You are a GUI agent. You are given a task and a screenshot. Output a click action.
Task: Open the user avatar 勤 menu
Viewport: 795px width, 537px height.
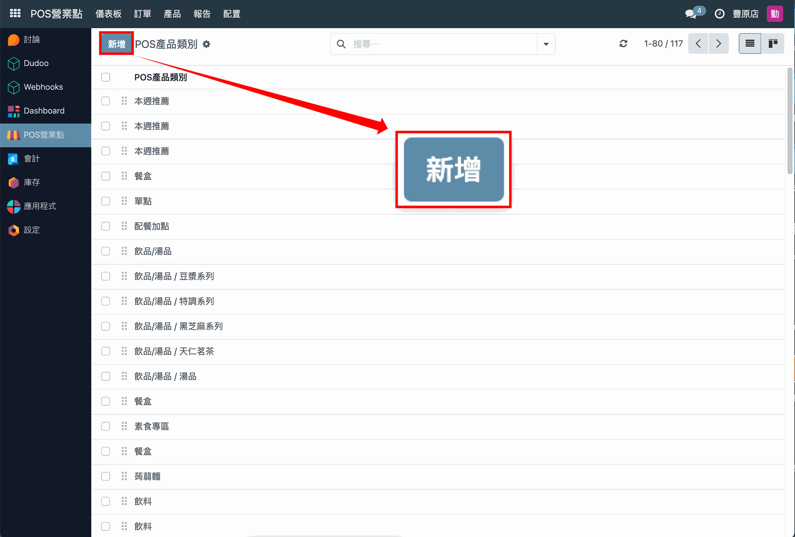coord(775,14)
